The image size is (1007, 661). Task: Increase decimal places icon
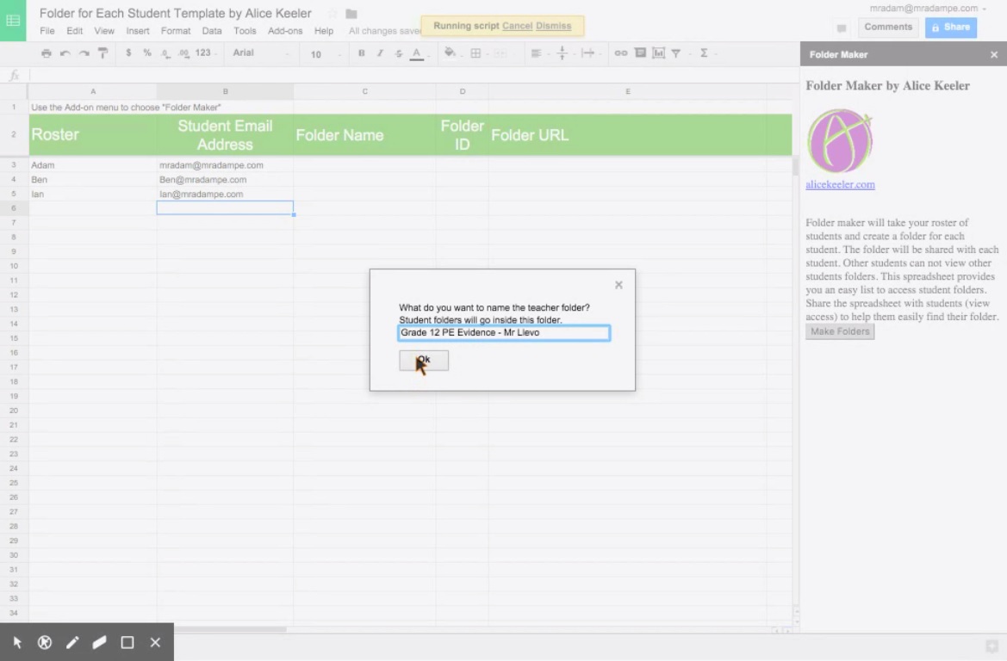(183, 53)
